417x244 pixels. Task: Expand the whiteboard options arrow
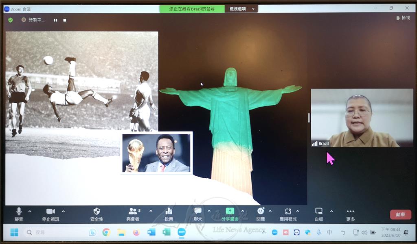331,211
